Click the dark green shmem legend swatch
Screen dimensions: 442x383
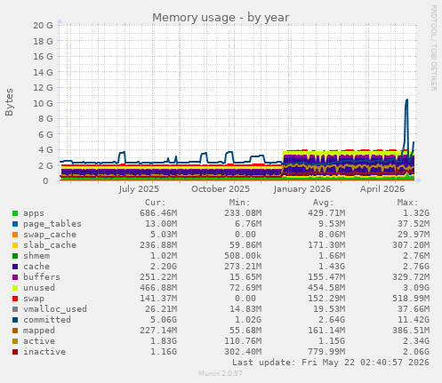15,256
